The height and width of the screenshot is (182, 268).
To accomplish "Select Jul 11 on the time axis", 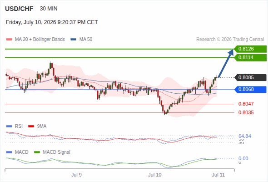I will point(218,175).
